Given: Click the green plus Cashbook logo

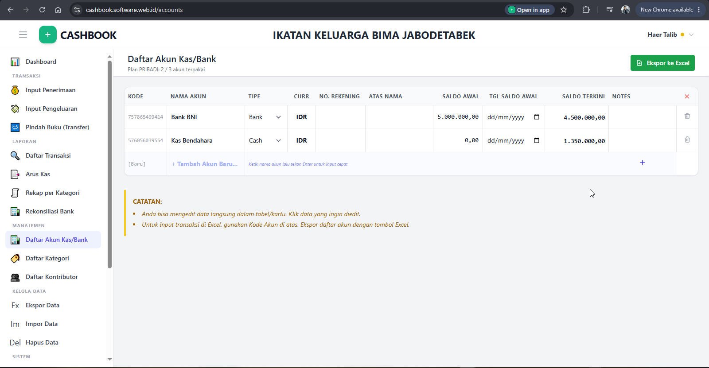Looking at the screenshot, I should point(47,35).
